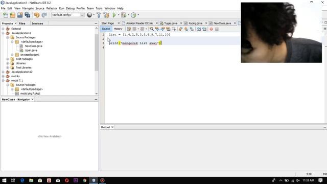The image size is (327, 184).
Task: Select the Source view button
Action: point(106,29)
